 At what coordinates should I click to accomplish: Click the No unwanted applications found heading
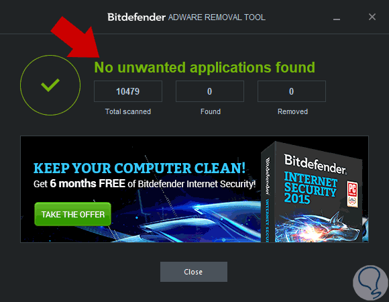point(205,68)
